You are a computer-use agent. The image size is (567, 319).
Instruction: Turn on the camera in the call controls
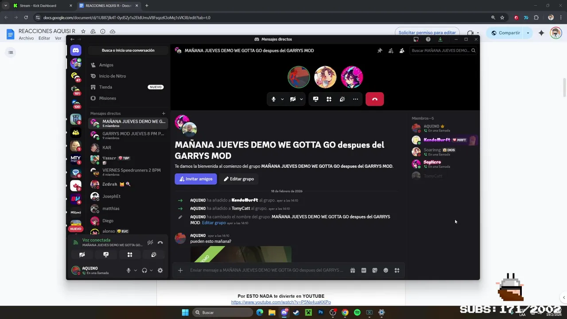click(293, 99)
